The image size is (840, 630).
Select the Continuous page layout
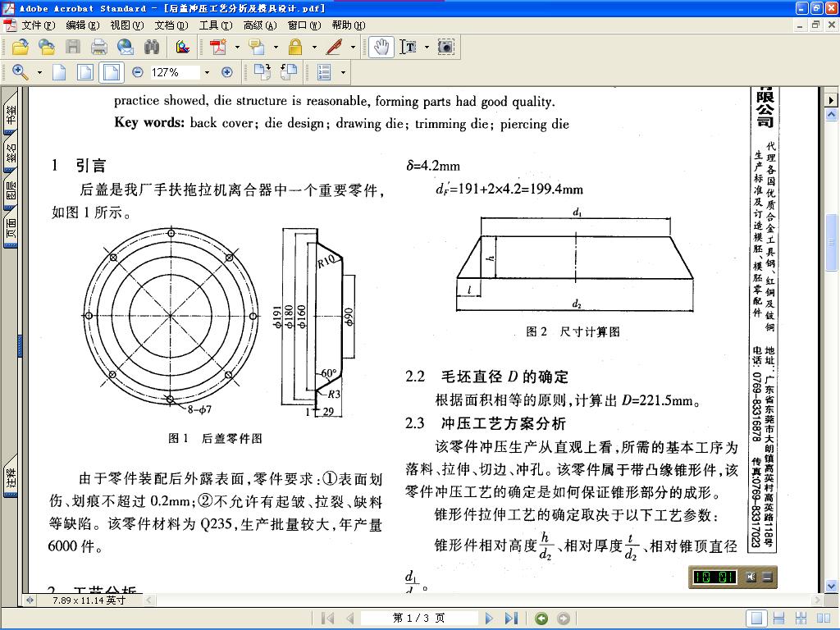778,619
